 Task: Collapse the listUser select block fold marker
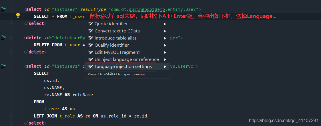pos(11,9)
